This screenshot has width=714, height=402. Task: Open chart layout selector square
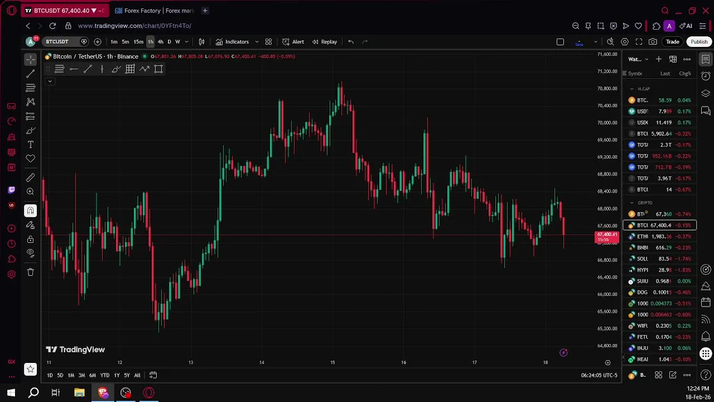(x=560, y=42)
